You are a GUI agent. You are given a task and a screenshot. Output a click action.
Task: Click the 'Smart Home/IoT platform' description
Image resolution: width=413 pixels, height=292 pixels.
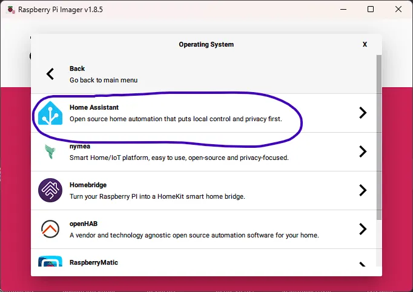pyautogui.click(x=179, y=158)
